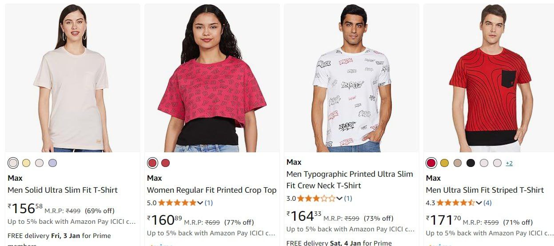Click the white typographic T-shirt product image
The width and height of the screenshot is (554, 246).
[351, 78]
